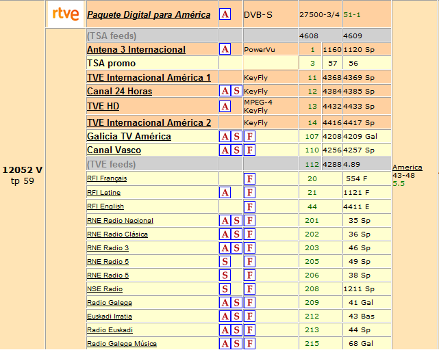Image resolution: width=439 pixels, height=350 pixels.
Task: Click the S icon in Canal 24 Horas row
Action: (236, 91)
